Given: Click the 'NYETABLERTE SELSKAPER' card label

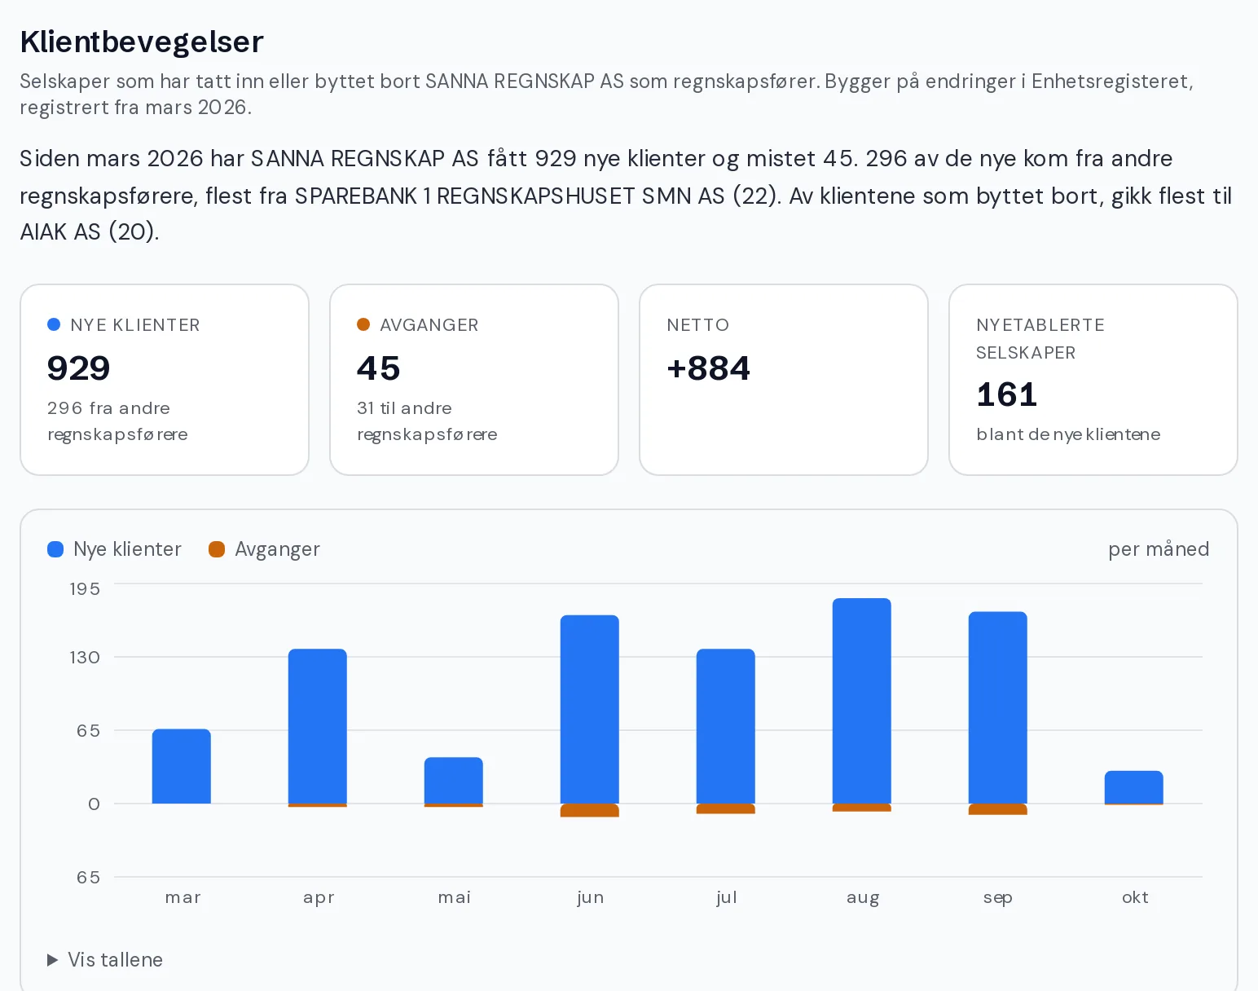Looking at the screenshot, I should tap(1040, 339).
